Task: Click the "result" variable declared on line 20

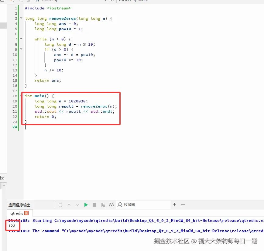Action: [66, 106]
